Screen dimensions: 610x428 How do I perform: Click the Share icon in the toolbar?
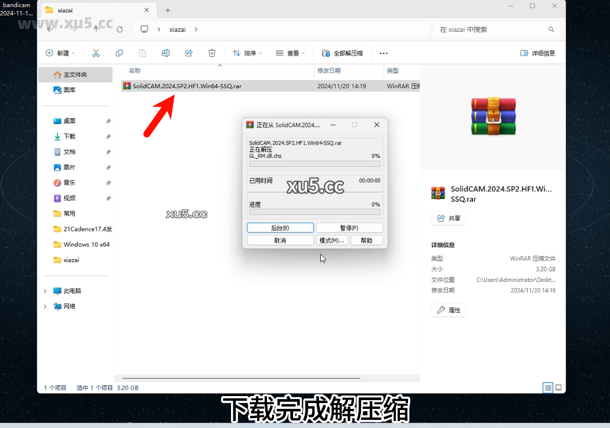(x=188, y=52)
